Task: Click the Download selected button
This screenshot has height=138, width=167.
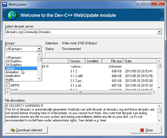Action: (x=26, y=130)
